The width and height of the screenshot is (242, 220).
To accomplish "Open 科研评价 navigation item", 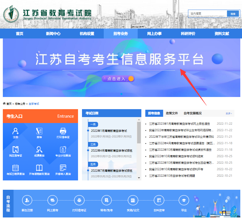I will click(x=188, y=33).
